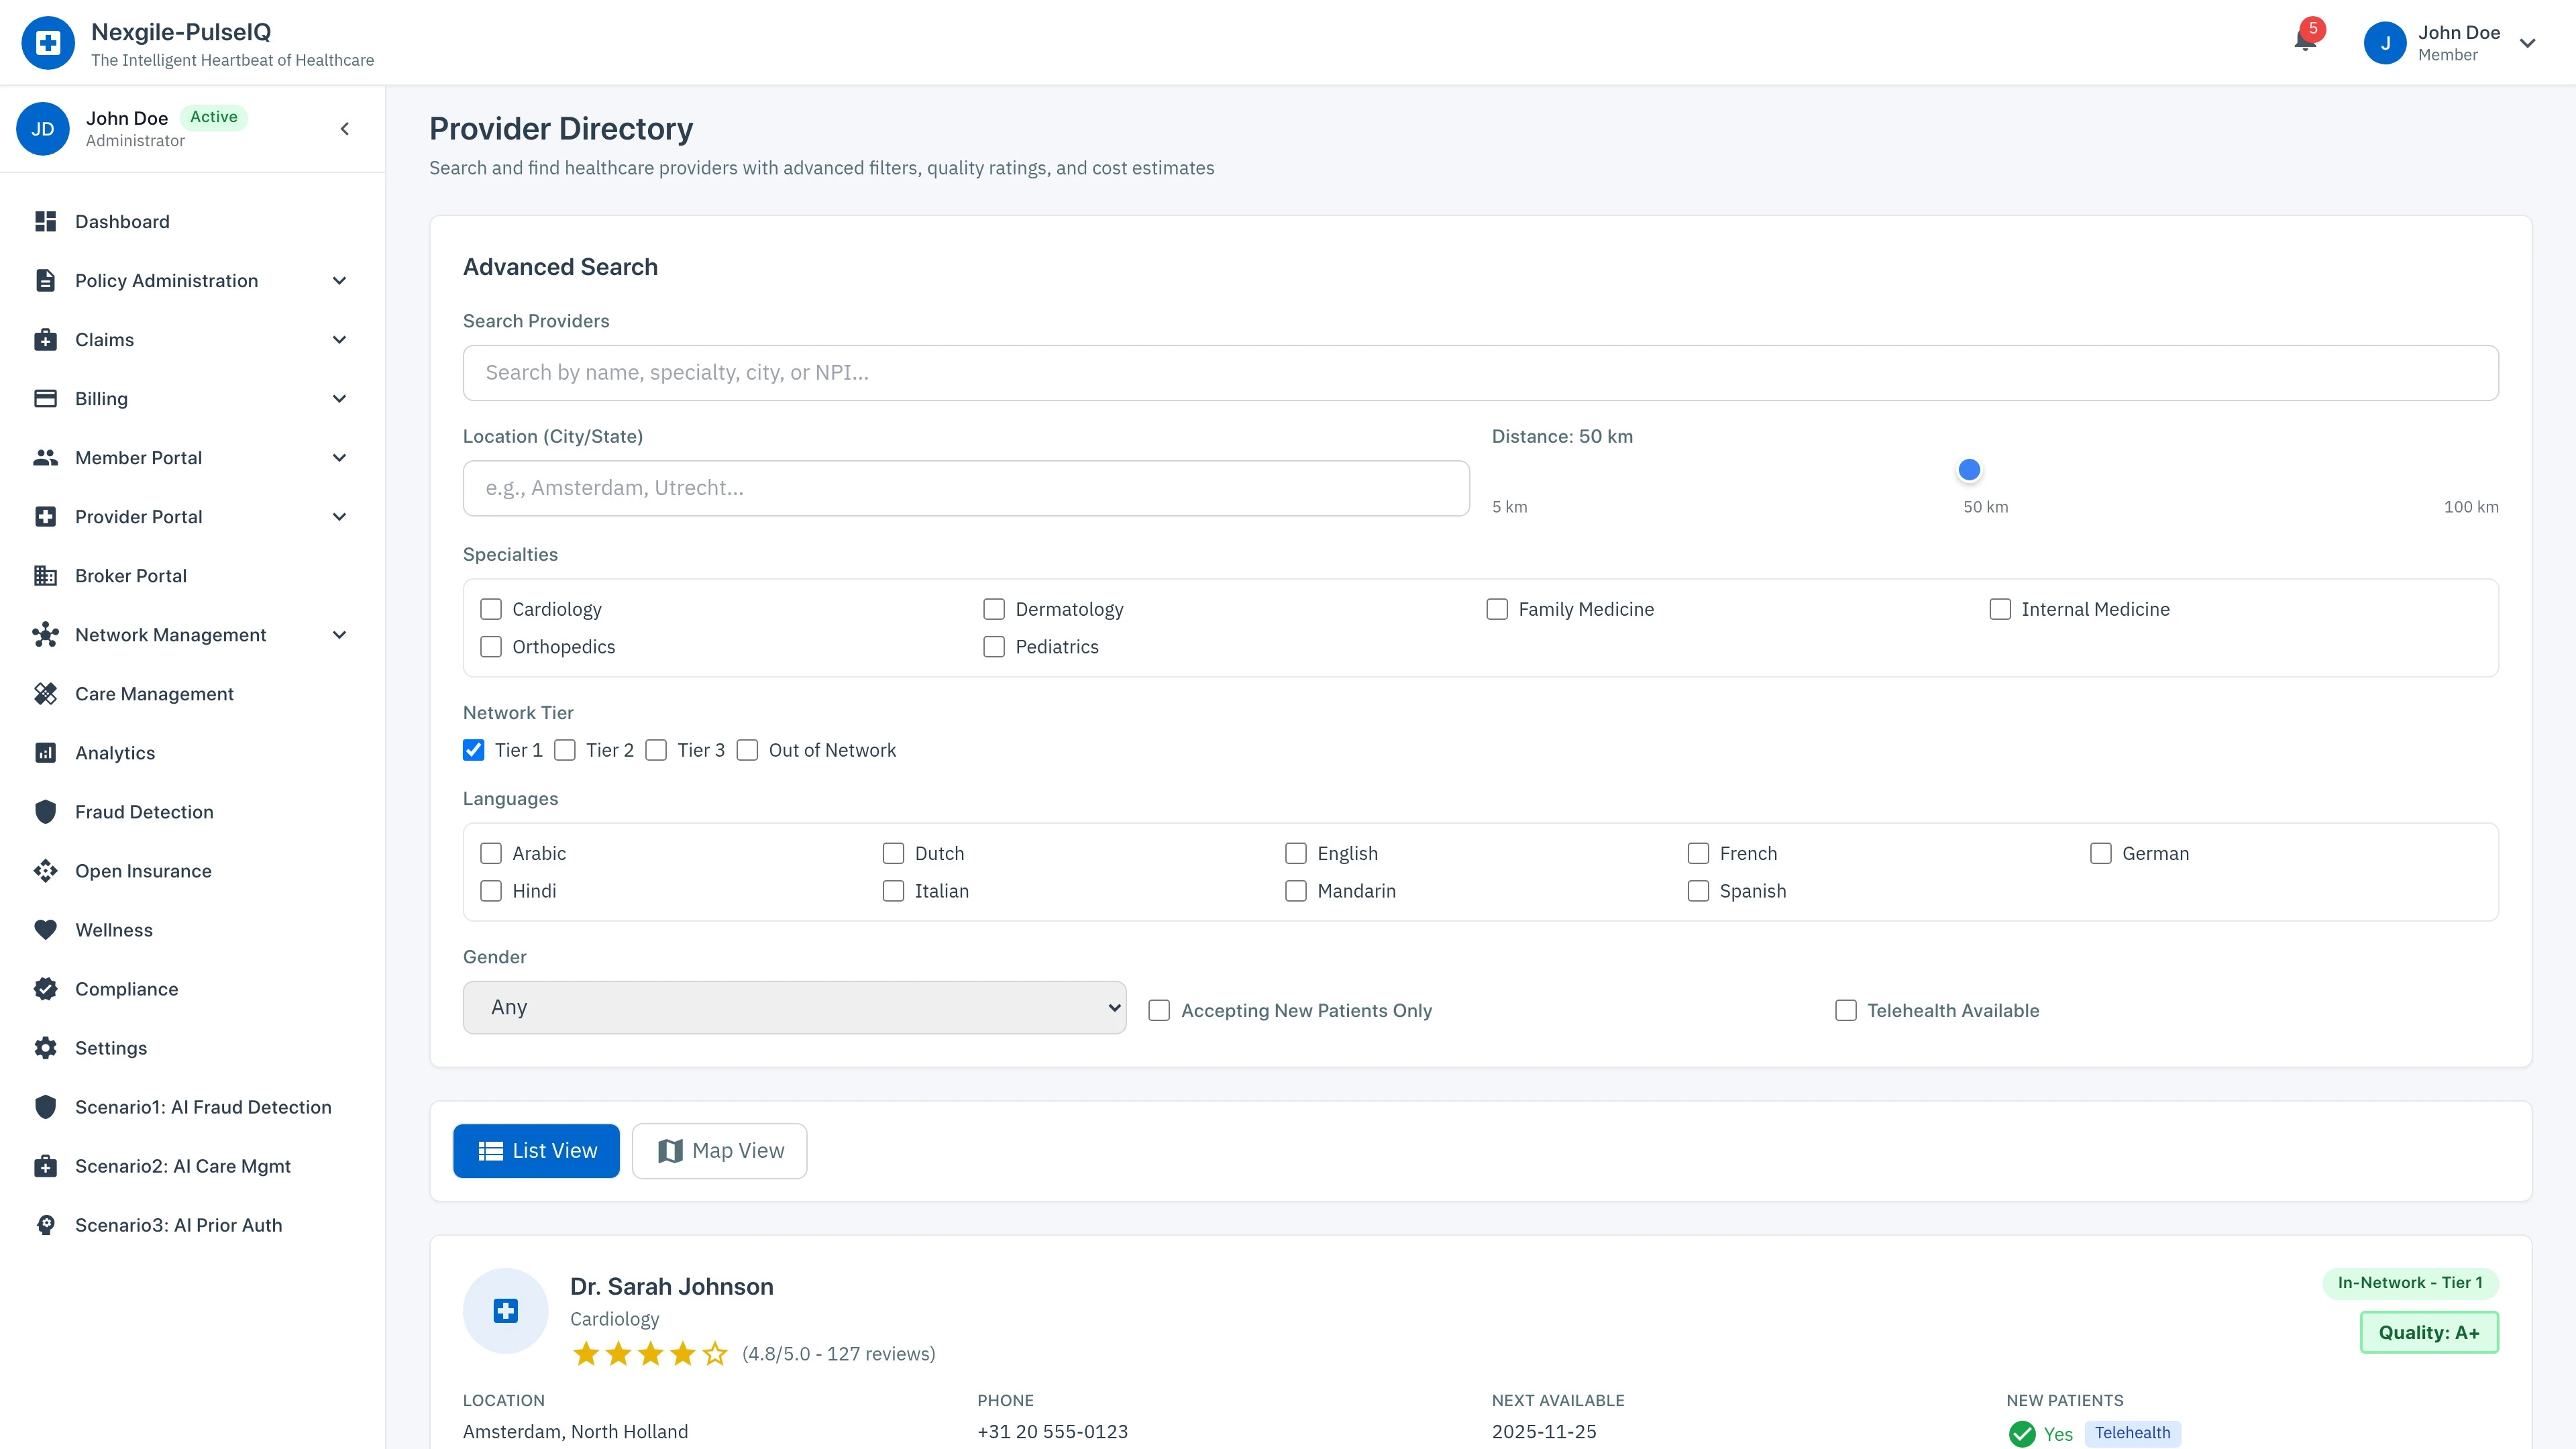Screen dimensions: 2576x1449
Task: Select the List View tab
Action: pyautogui.click(x=536, y=1150)
